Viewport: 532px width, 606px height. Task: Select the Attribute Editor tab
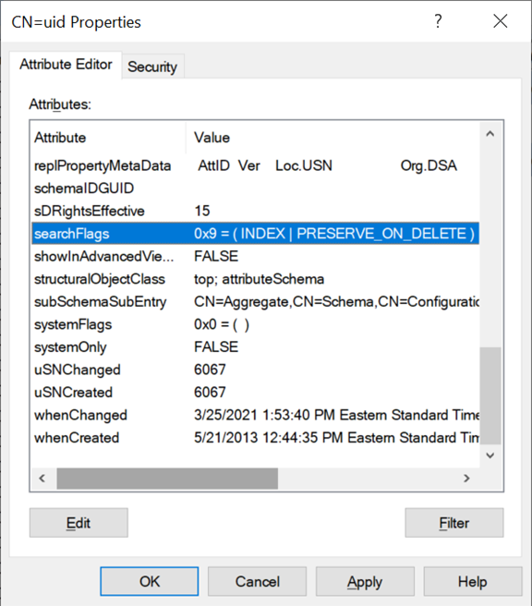[x=66, y=64]
